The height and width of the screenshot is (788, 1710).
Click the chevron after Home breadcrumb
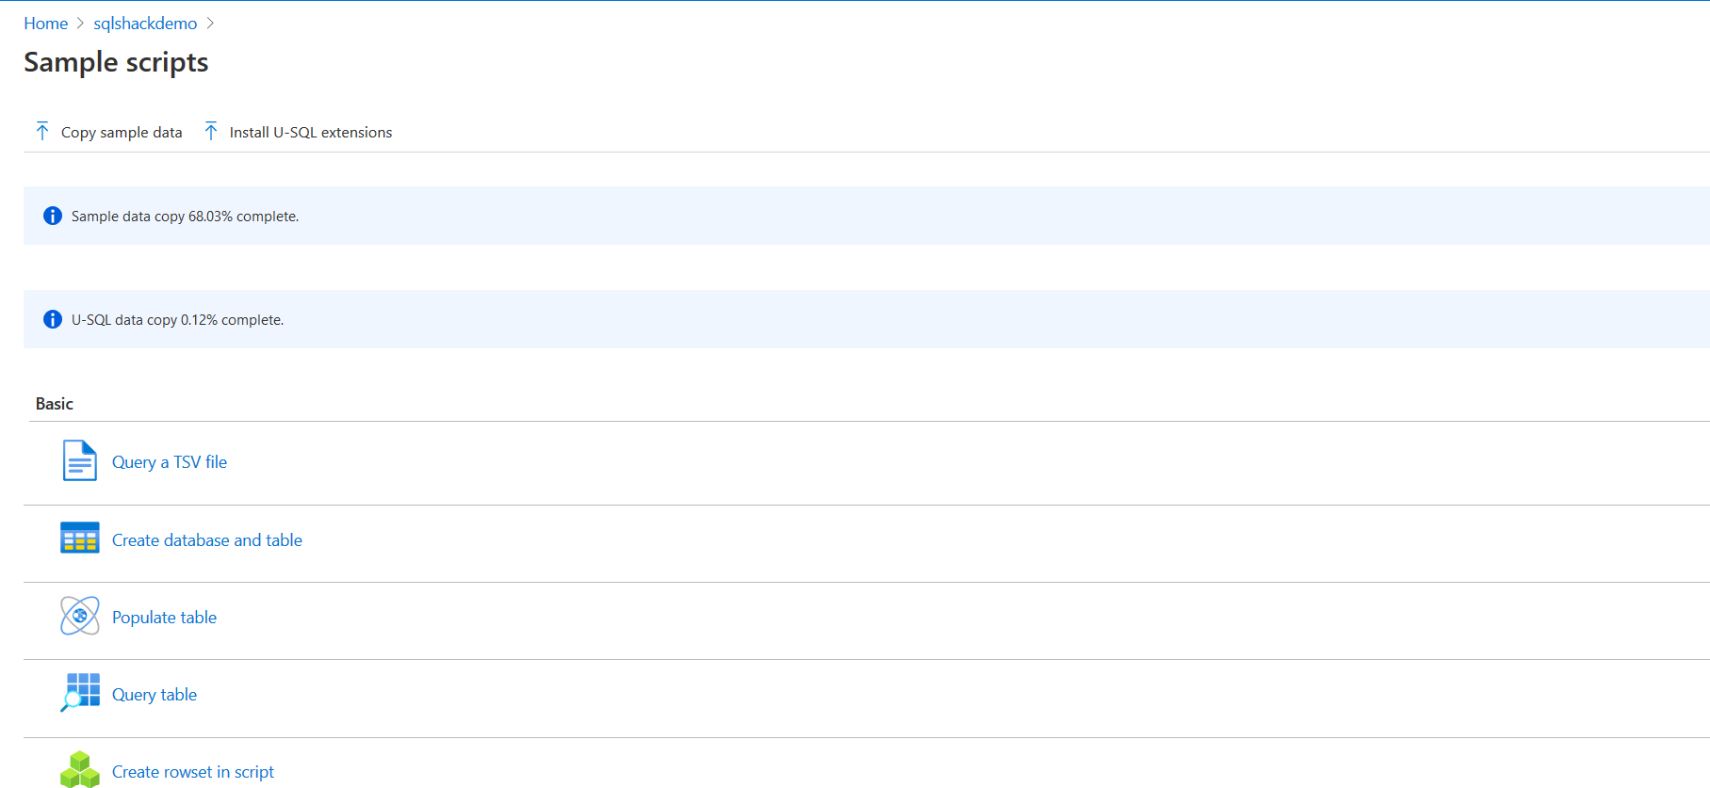pyautogui.click(x=80, y=24)
